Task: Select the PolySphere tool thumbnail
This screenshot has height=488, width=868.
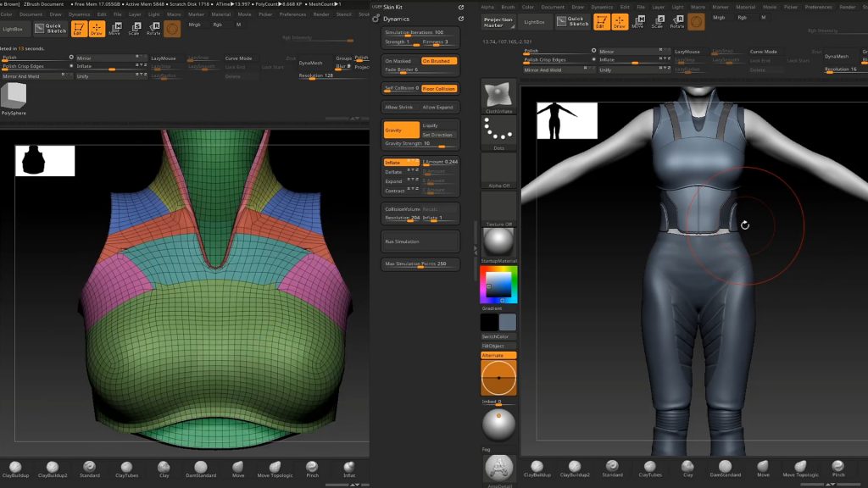Action: coord(14,98)
